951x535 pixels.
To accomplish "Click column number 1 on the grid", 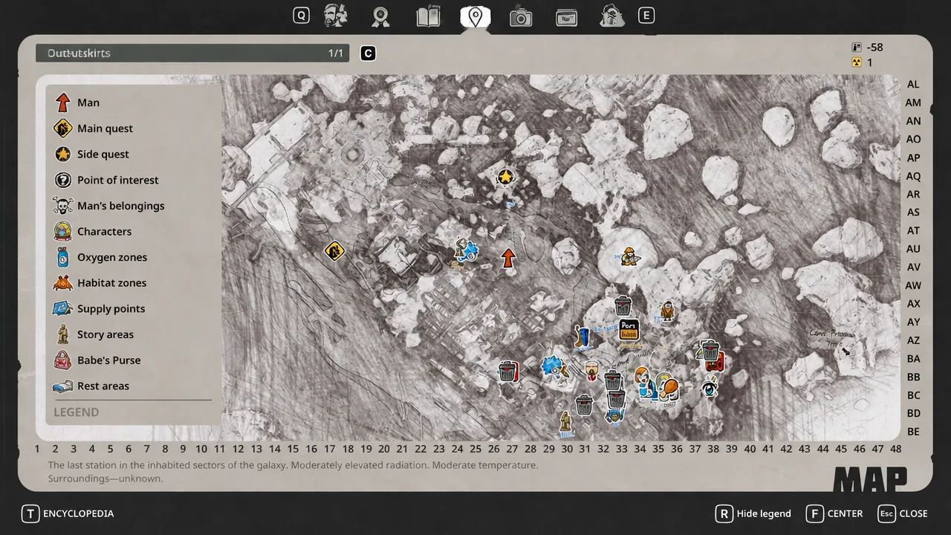I will tap(37, 449).
